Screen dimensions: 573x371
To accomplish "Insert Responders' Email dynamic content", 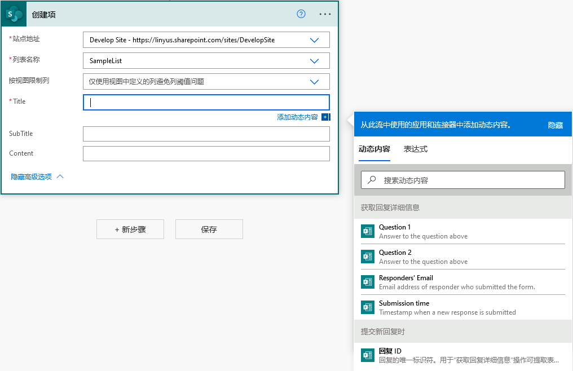I will 462,282.
